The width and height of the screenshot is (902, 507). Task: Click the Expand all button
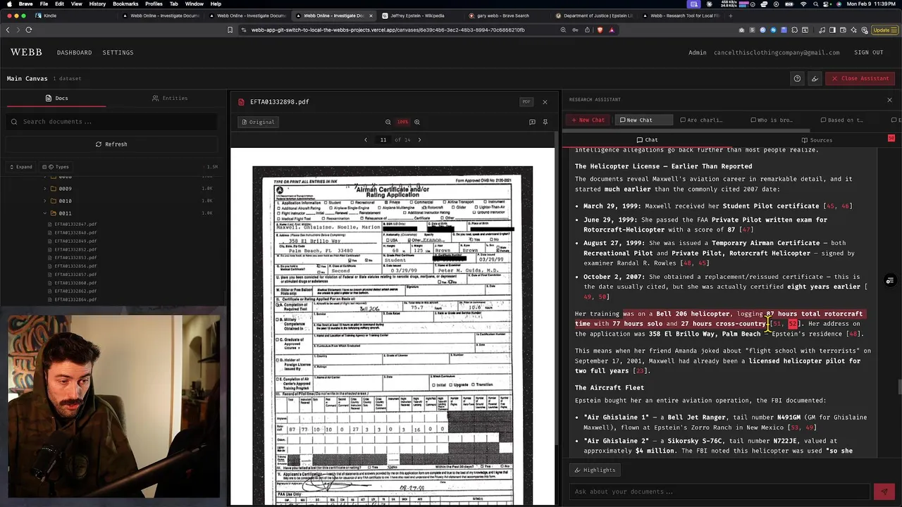click(x=20, y=167)
